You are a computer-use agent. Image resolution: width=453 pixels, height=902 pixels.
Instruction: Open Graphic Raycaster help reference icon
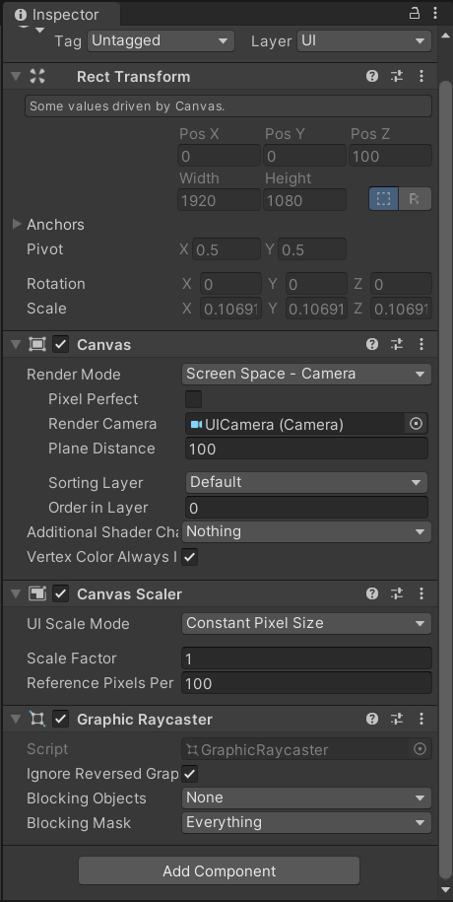pyautogui.click(x=372, y=719)
